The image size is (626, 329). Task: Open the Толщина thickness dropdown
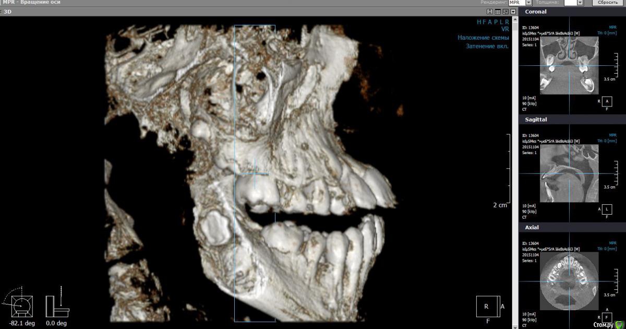point(580,3)
